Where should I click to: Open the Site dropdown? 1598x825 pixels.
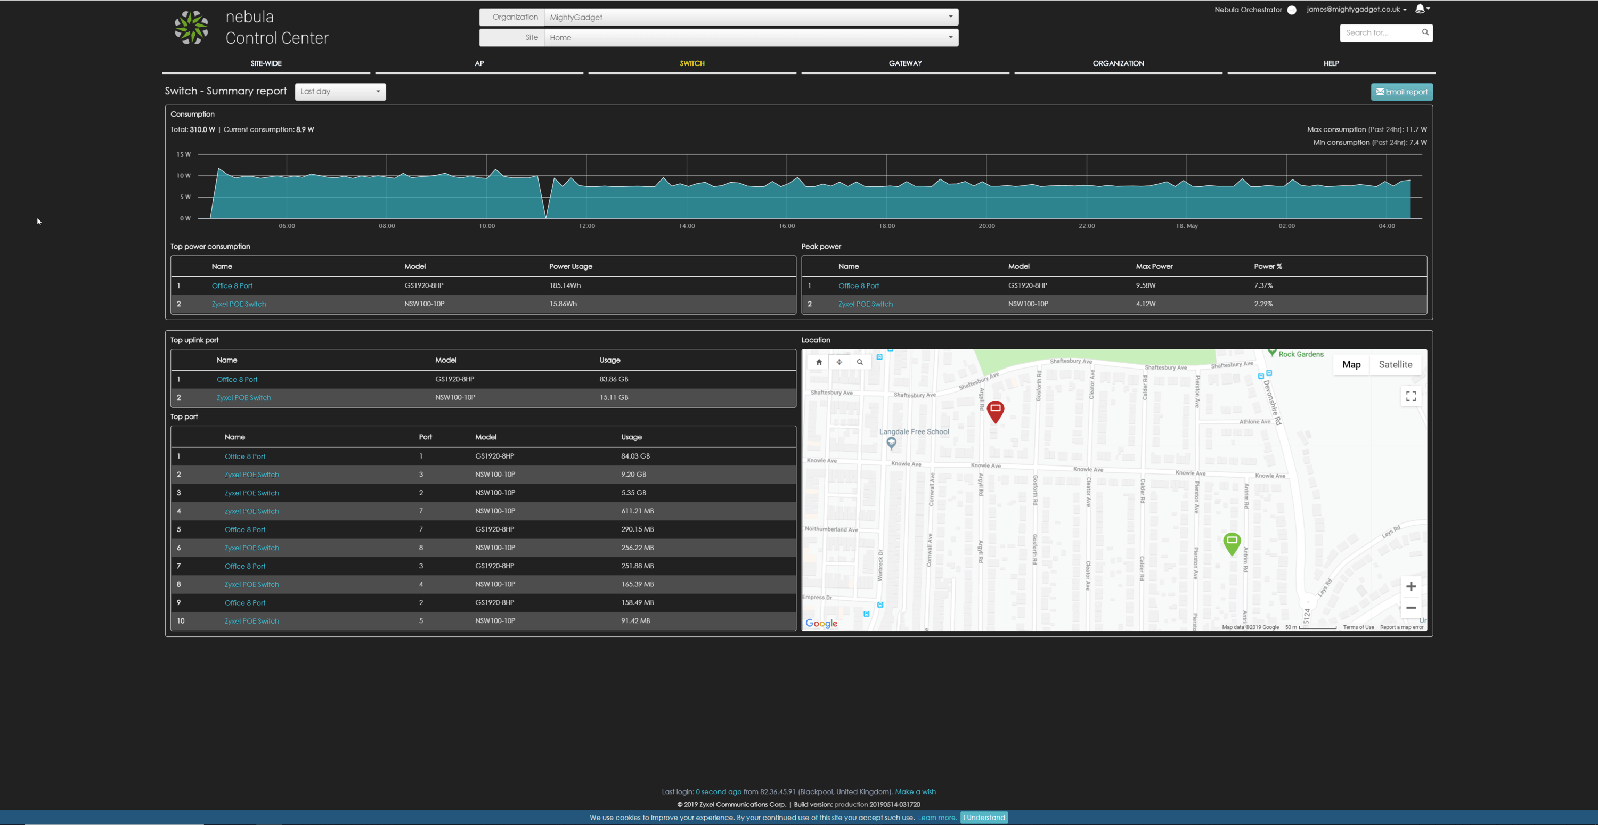pyautogui.click(x=751, y=38)
